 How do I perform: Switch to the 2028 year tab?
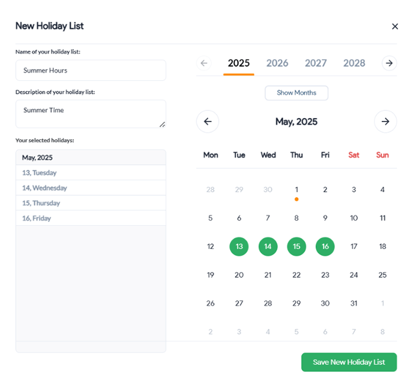354,63
